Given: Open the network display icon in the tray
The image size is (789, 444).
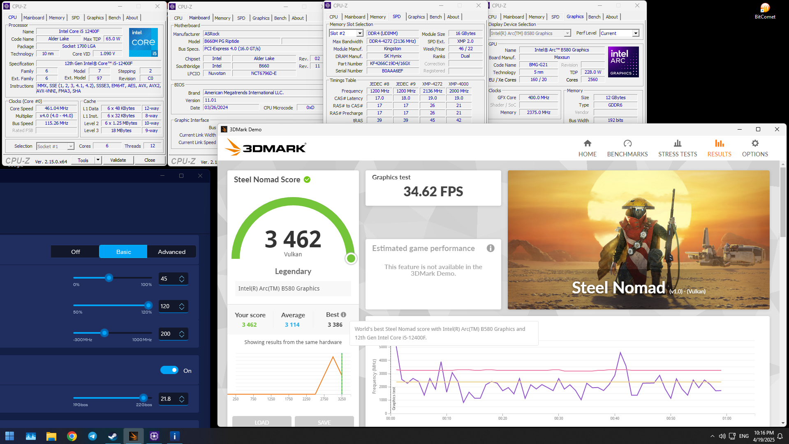Looking at the screenshot, I should 732,436.
